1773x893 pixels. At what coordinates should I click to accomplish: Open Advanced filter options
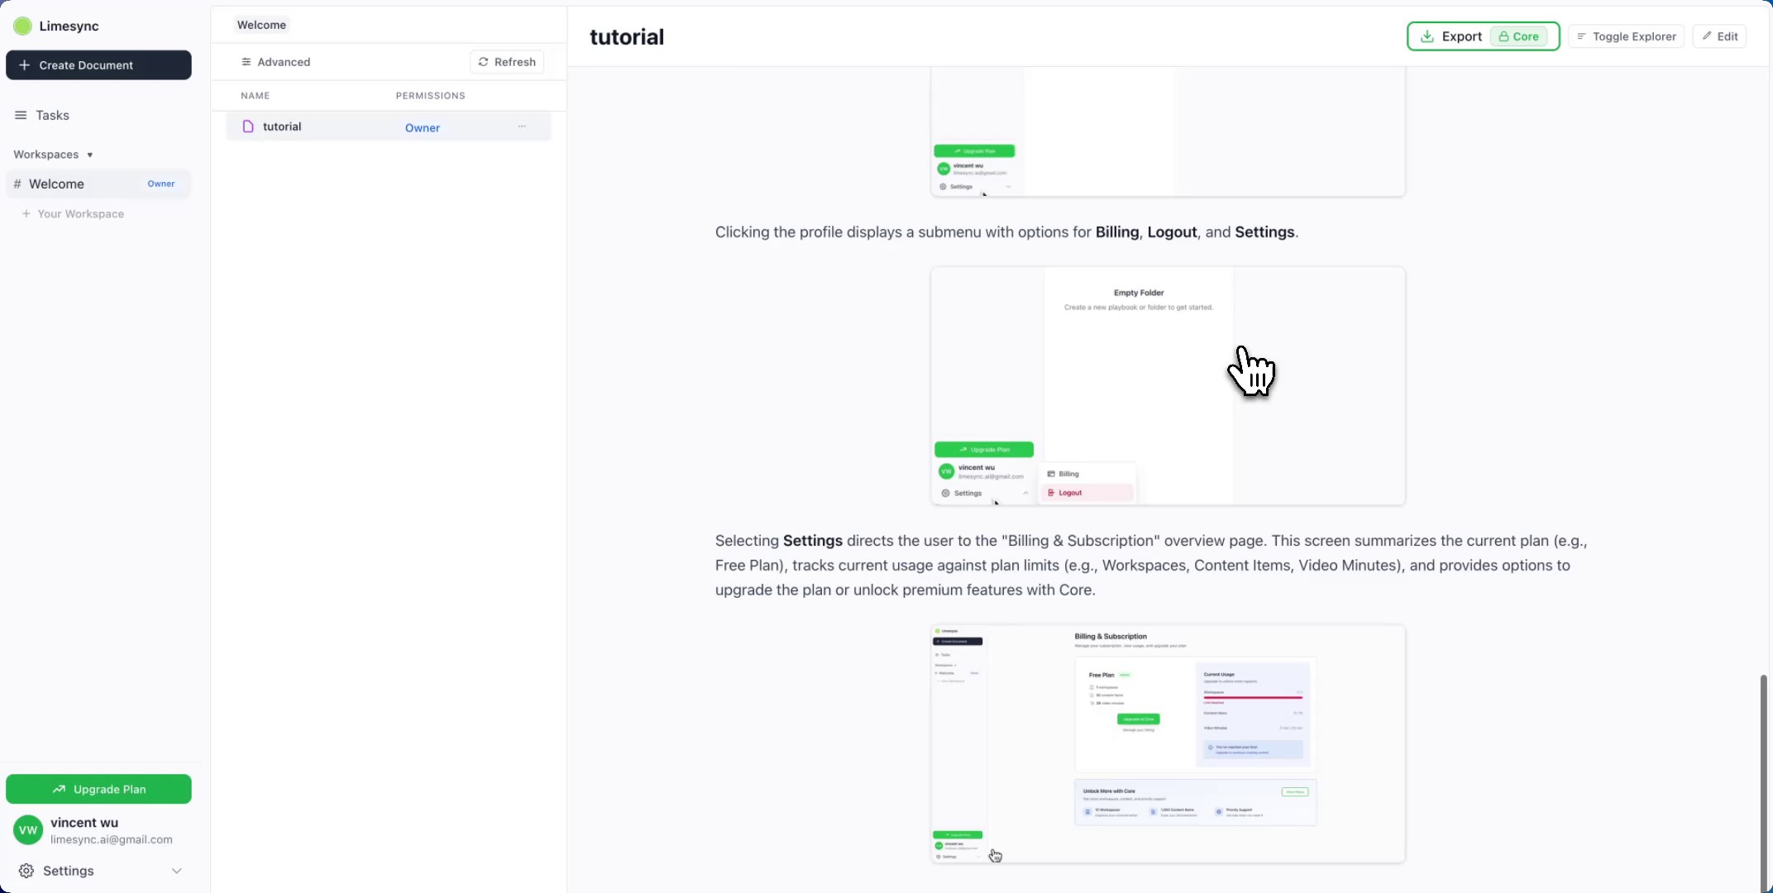(275, 62)
